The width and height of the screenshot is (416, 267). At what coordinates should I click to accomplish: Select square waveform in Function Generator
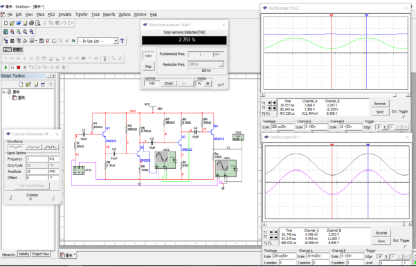[51, 147]
